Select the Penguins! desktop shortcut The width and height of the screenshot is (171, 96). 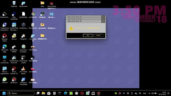tap(24, 37)
